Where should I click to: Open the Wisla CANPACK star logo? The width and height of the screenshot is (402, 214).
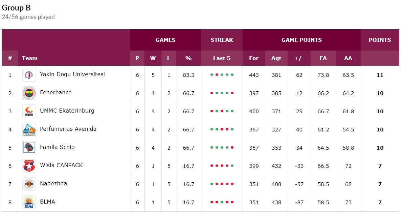click(29, 166)
